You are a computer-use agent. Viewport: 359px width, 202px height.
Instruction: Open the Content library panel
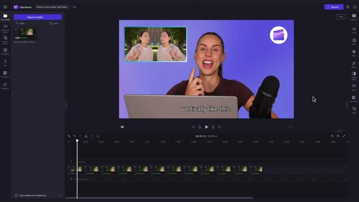click(x=5, y=40)
